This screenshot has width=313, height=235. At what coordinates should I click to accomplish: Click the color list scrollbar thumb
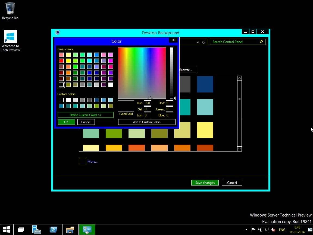coord(240,99)
